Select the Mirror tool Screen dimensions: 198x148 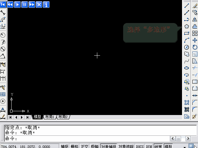point(195,19)
